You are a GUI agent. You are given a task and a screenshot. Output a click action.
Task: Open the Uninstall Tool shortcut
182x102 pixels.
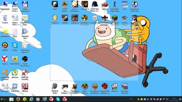tap(25, 34)
